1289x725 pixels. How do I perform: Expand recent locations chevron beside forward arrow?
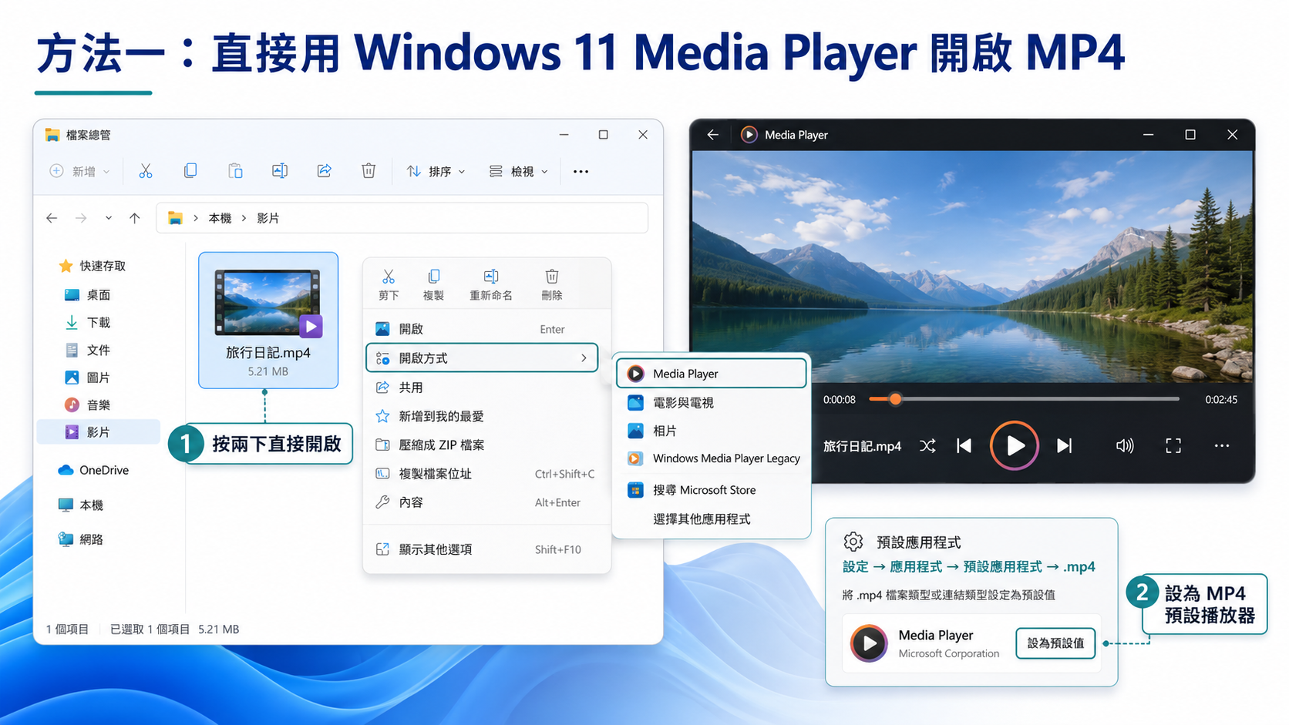tap(109, 218)
